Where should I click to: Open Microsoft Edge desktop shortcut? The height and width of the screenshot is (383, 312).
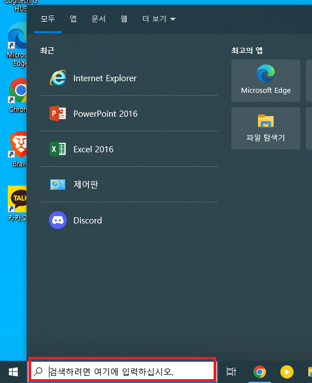click(17, 44)
